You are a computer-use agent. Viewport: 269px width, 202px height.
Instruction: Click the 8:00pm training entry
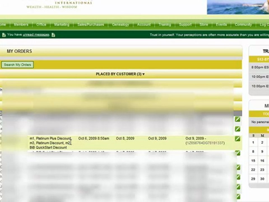[x=260, y=67]
